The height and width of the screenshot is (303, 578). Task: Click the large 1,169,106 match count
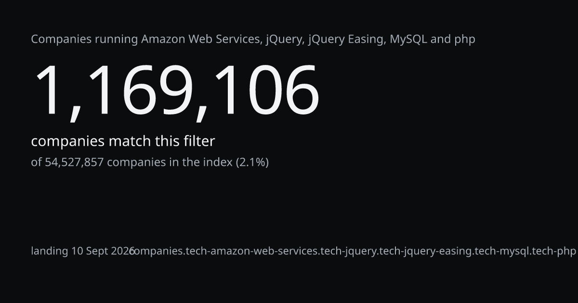point(176,91)
